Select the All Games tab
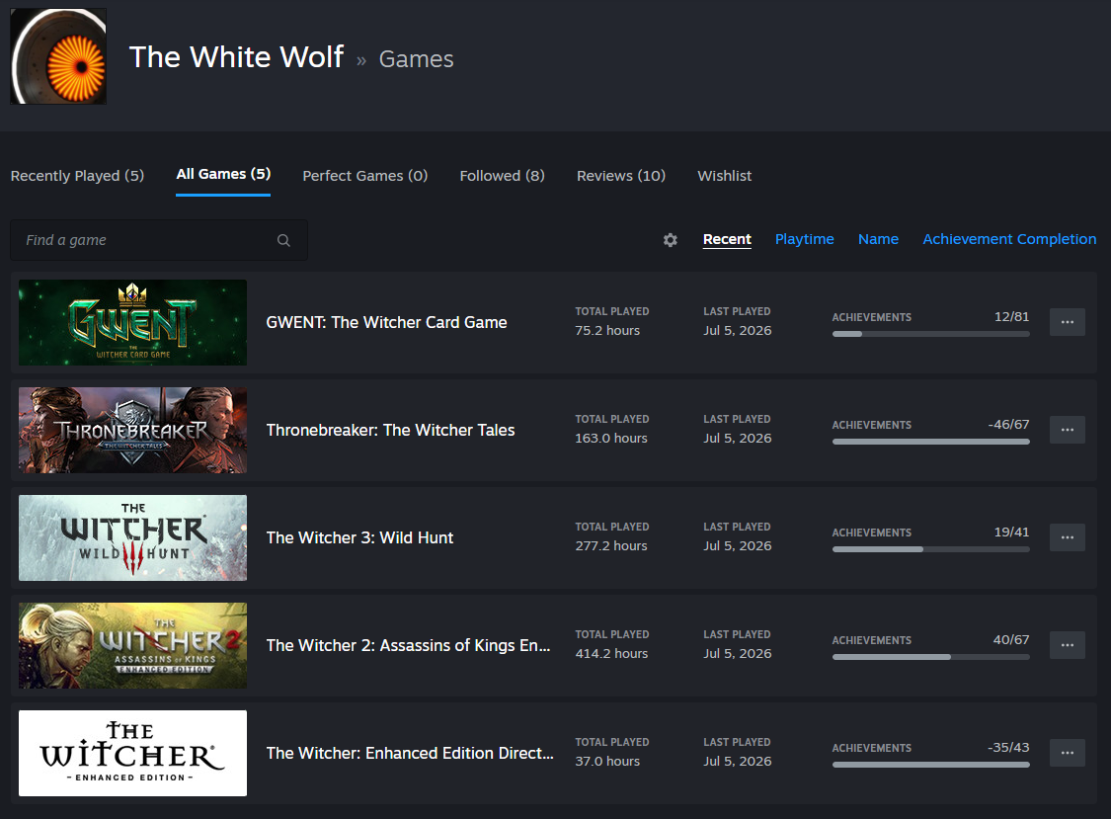The width and height of the screenshot is (1111, 819). coord(223,175)
